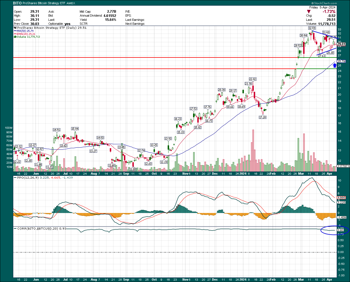The image size is (350, 282).
Task: Toggle the Volume 11,778,713 legend entry
Action: click(x=28, y=37)
